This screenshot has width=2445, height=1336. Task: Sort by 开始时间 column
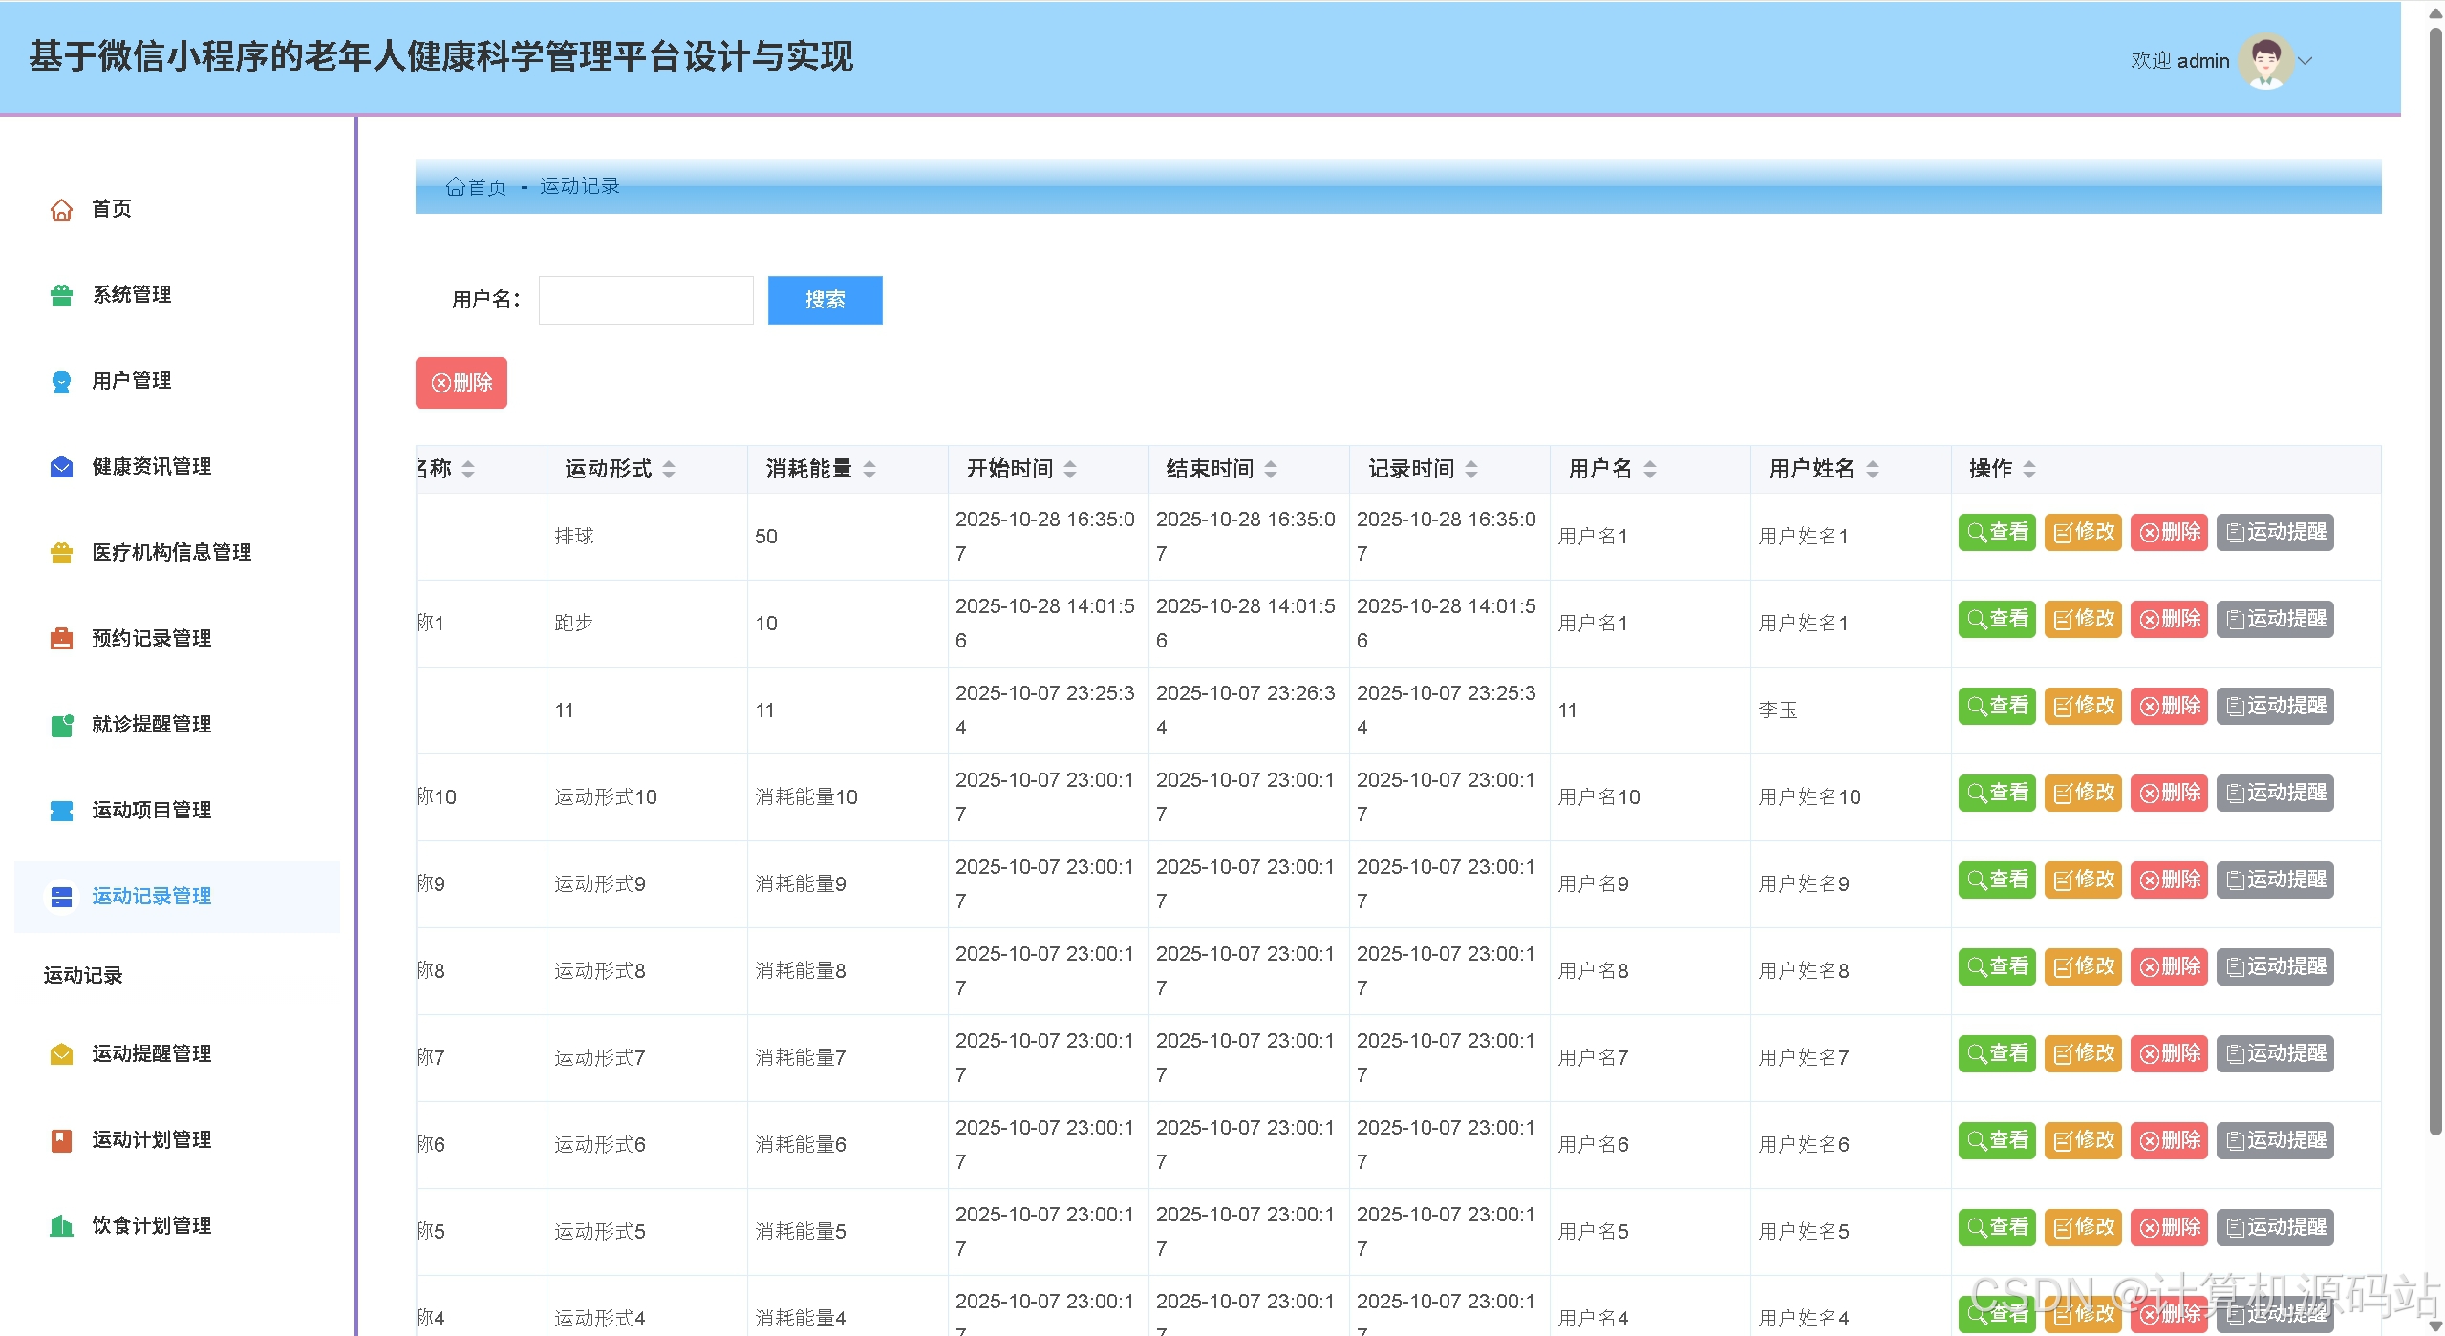[x=1070, y=469]
